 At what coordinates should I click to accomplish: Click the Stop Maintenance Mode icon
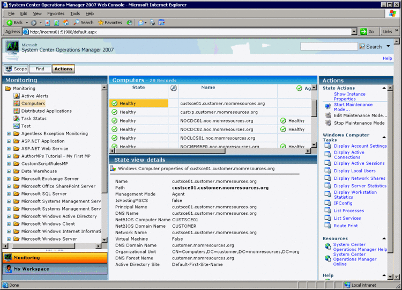(328, 123)
